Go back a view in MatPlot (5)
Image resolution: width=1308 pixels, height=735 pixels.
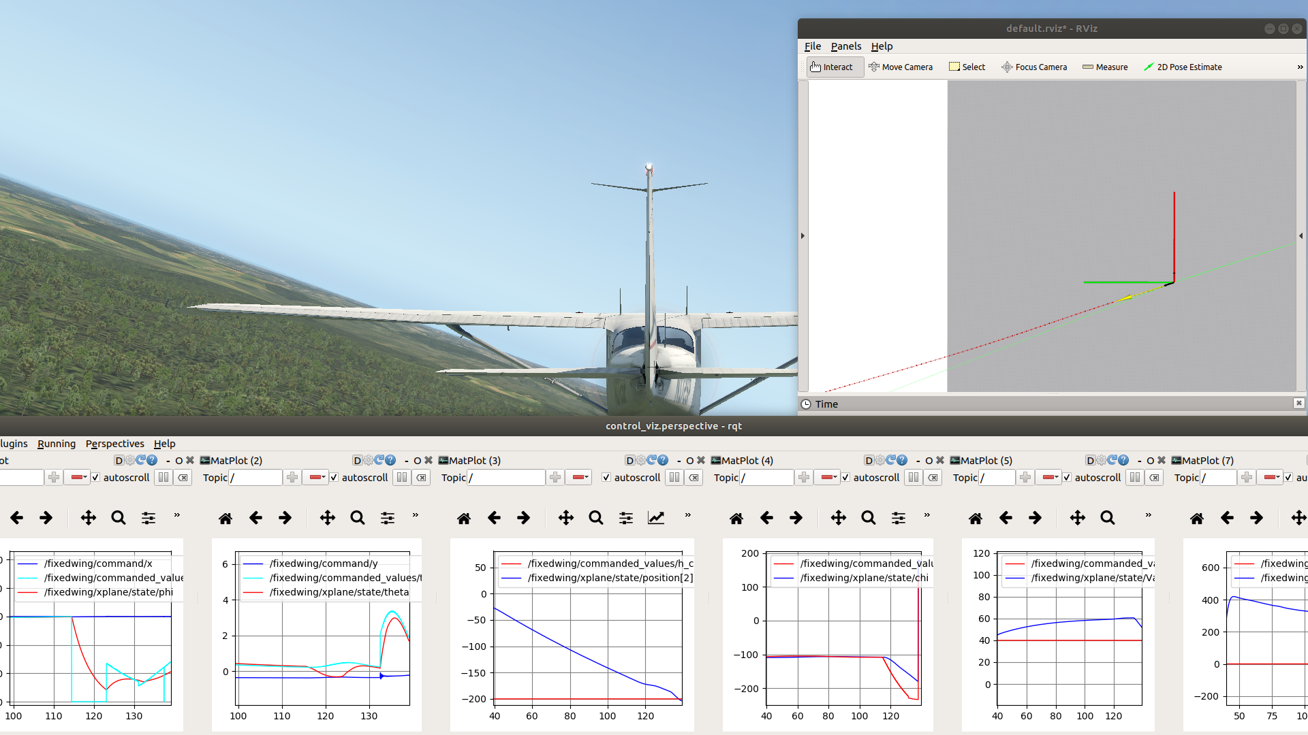click(1006, 518)
